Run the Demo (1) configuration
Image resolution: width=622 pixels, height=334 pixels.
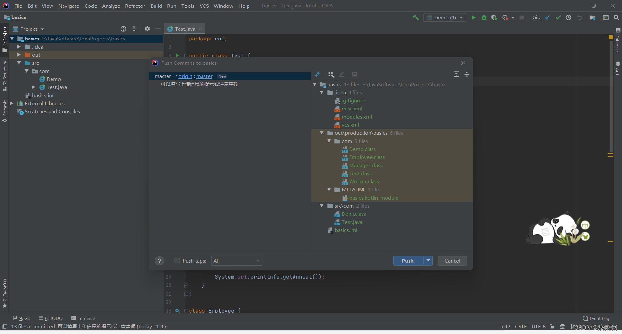(473, 17)
